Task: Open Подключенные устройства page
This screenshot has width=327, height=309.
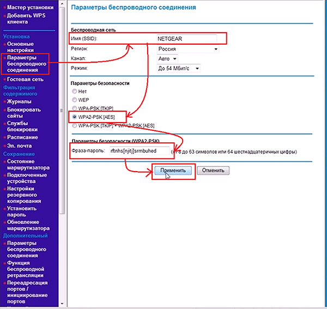Action: pyautogui.click(x=27, y=178)
